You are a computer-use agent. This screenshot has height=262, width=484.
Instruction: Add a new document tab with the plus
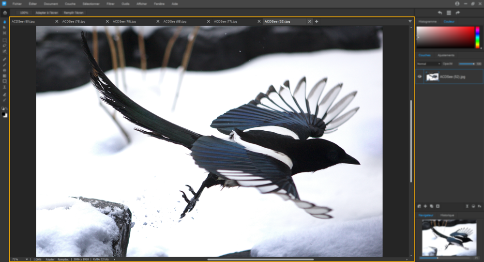pyautogui.click(x=317, y=21)
